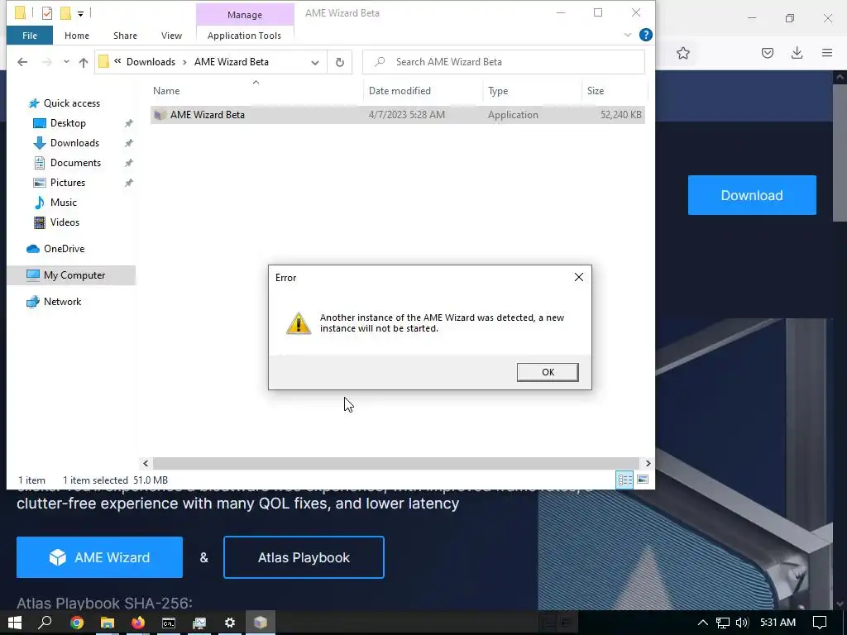Open the Firefox hamburger menu
This screenshot has height=635, width=847.
(x=827, y=53)
